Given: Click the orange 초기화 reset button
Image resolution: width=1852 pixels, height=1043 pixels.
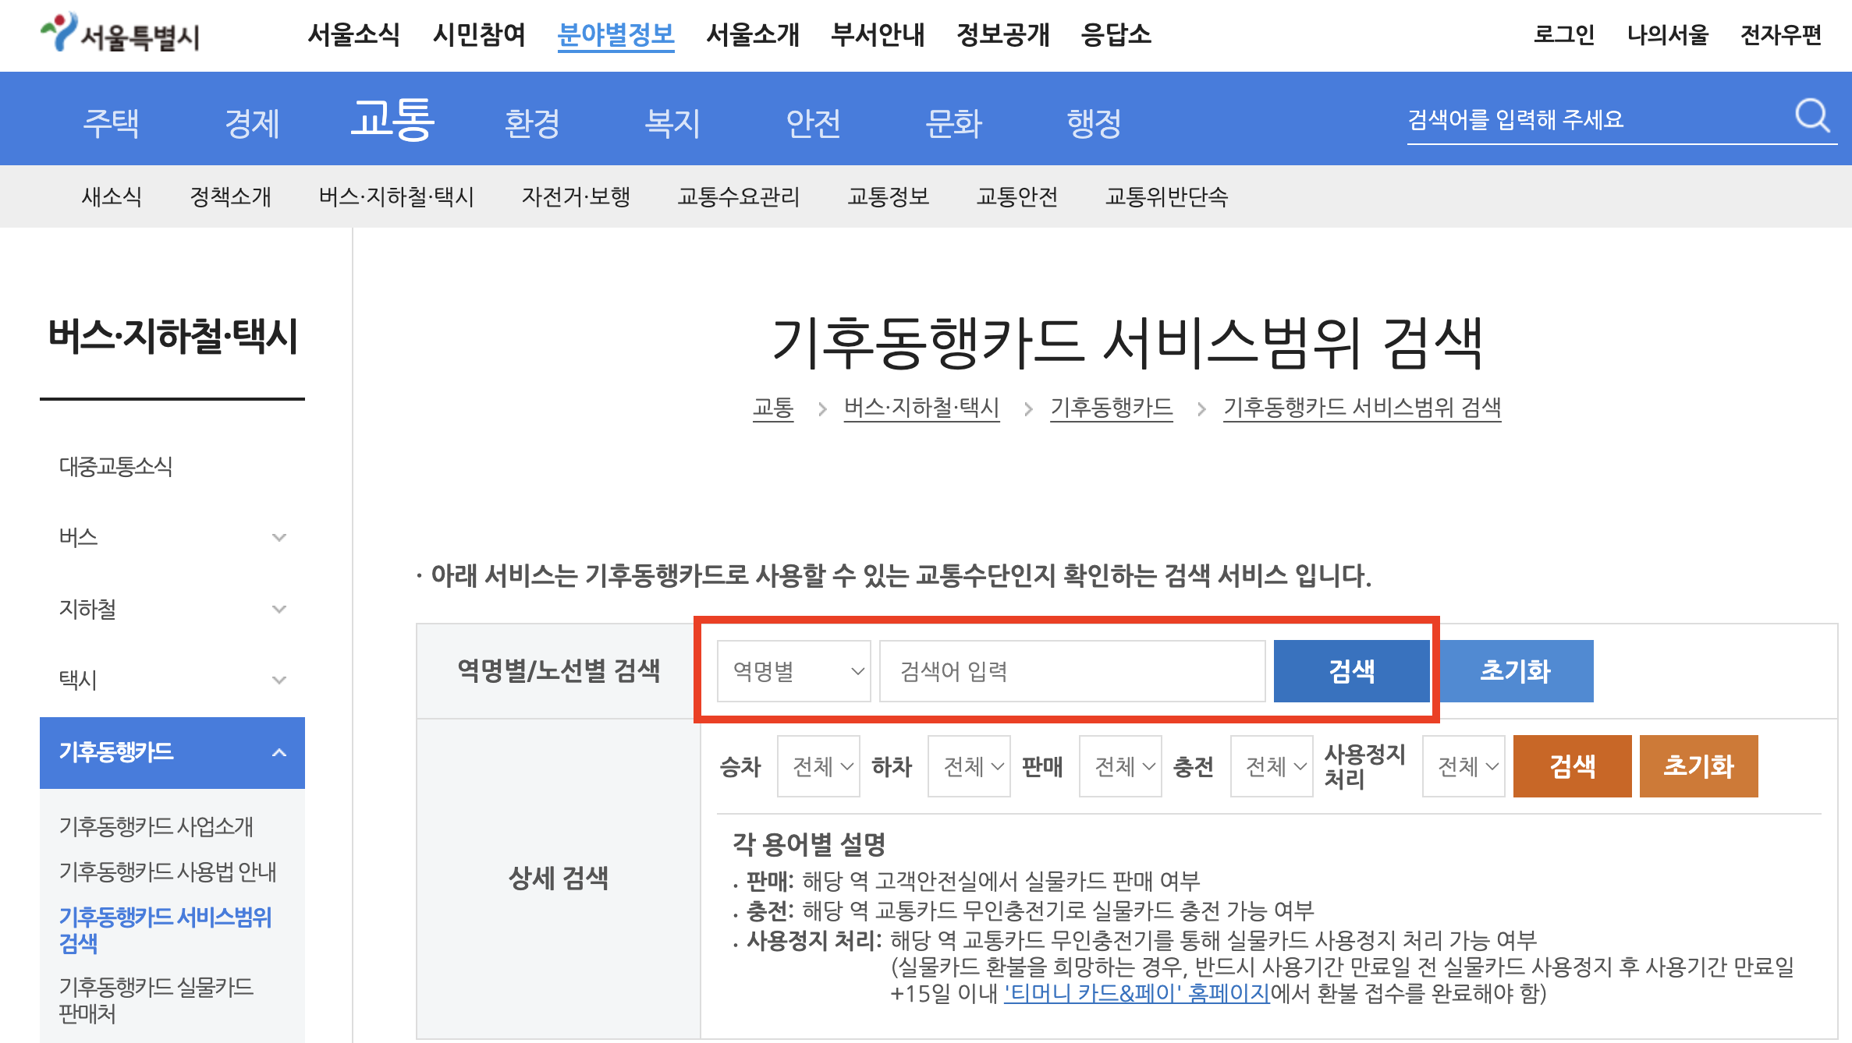Looking at the screenshot, I should click(x=1698, y=766).
